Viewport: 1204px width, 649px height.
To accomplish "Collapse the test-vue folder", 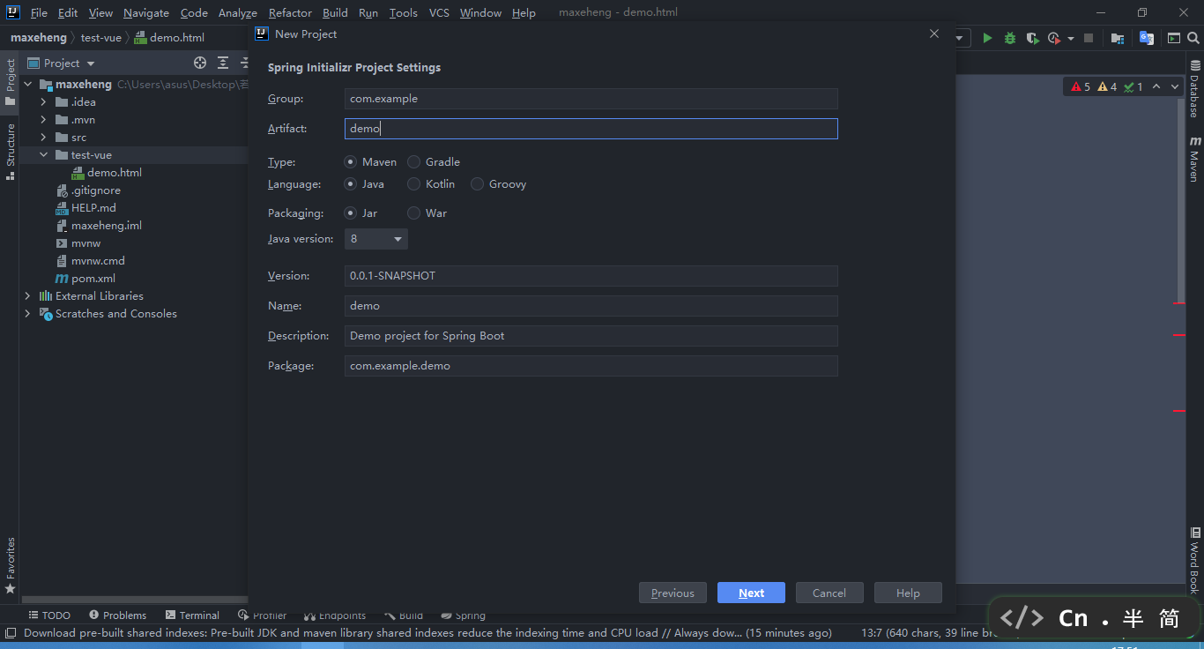I will (43, 155).
